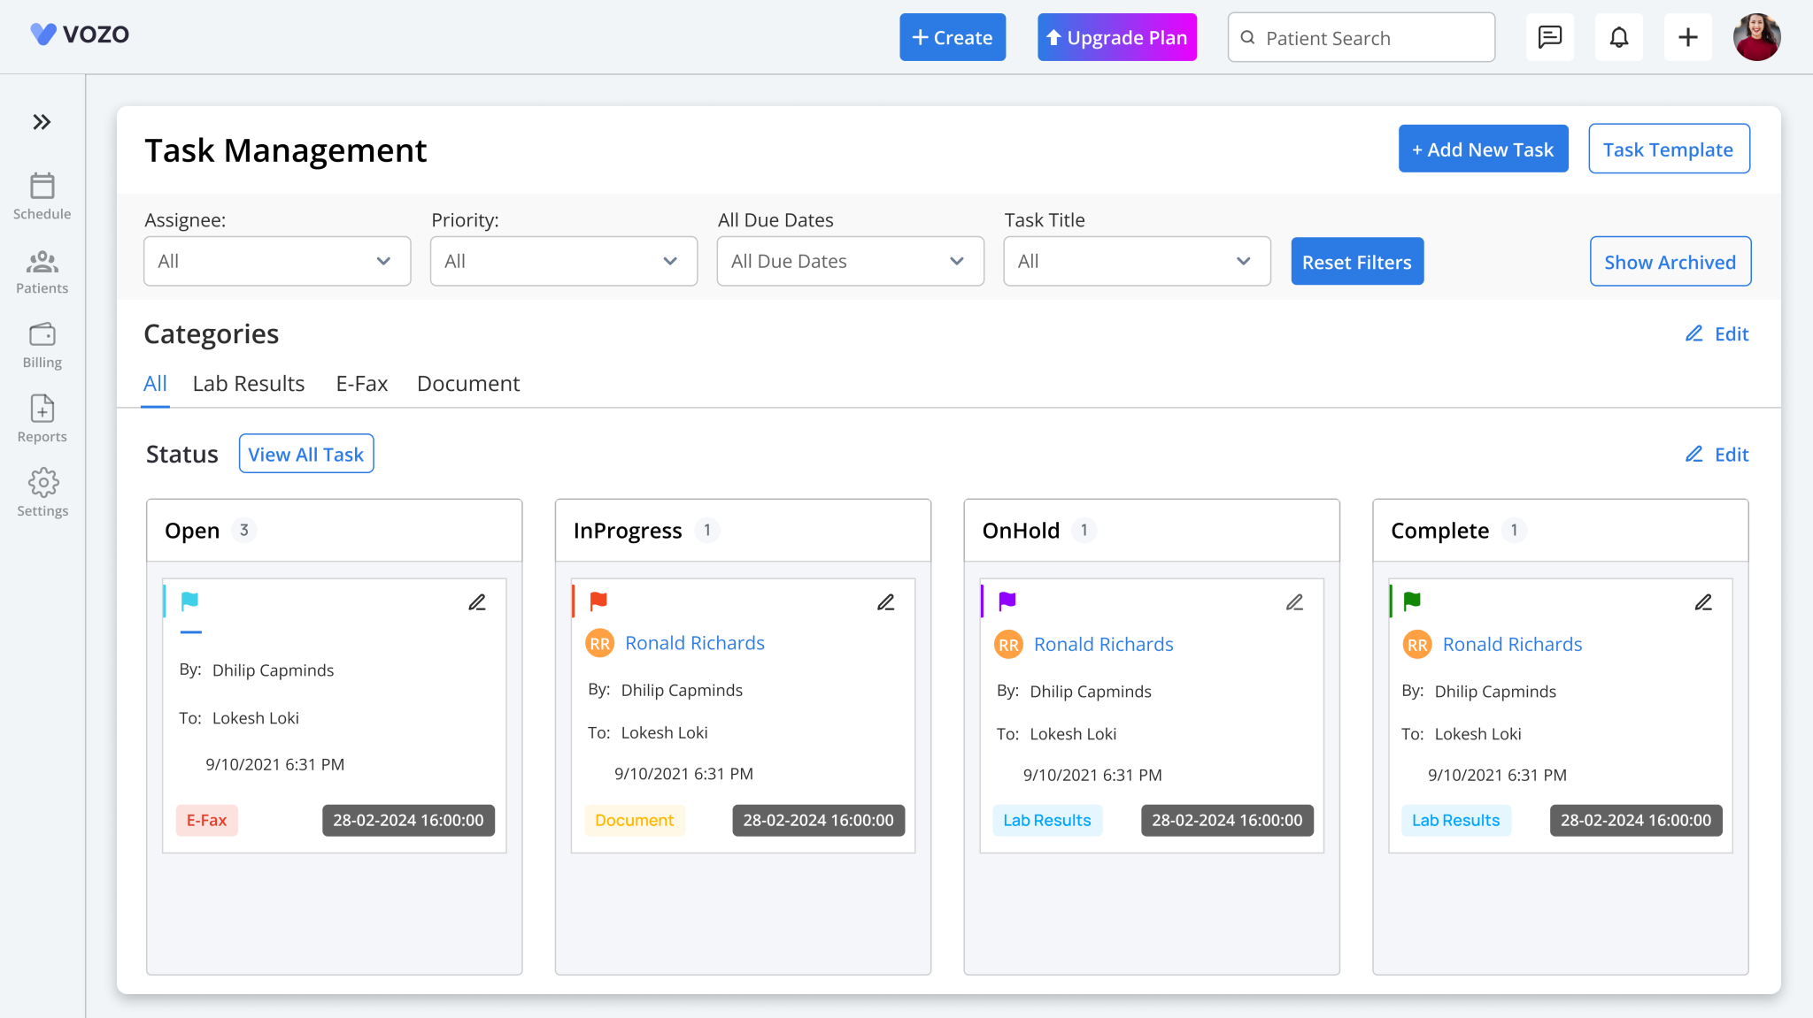The image size is (1813, 1018).
Task: Click the Add New Task button
Action: [1483, 149]
